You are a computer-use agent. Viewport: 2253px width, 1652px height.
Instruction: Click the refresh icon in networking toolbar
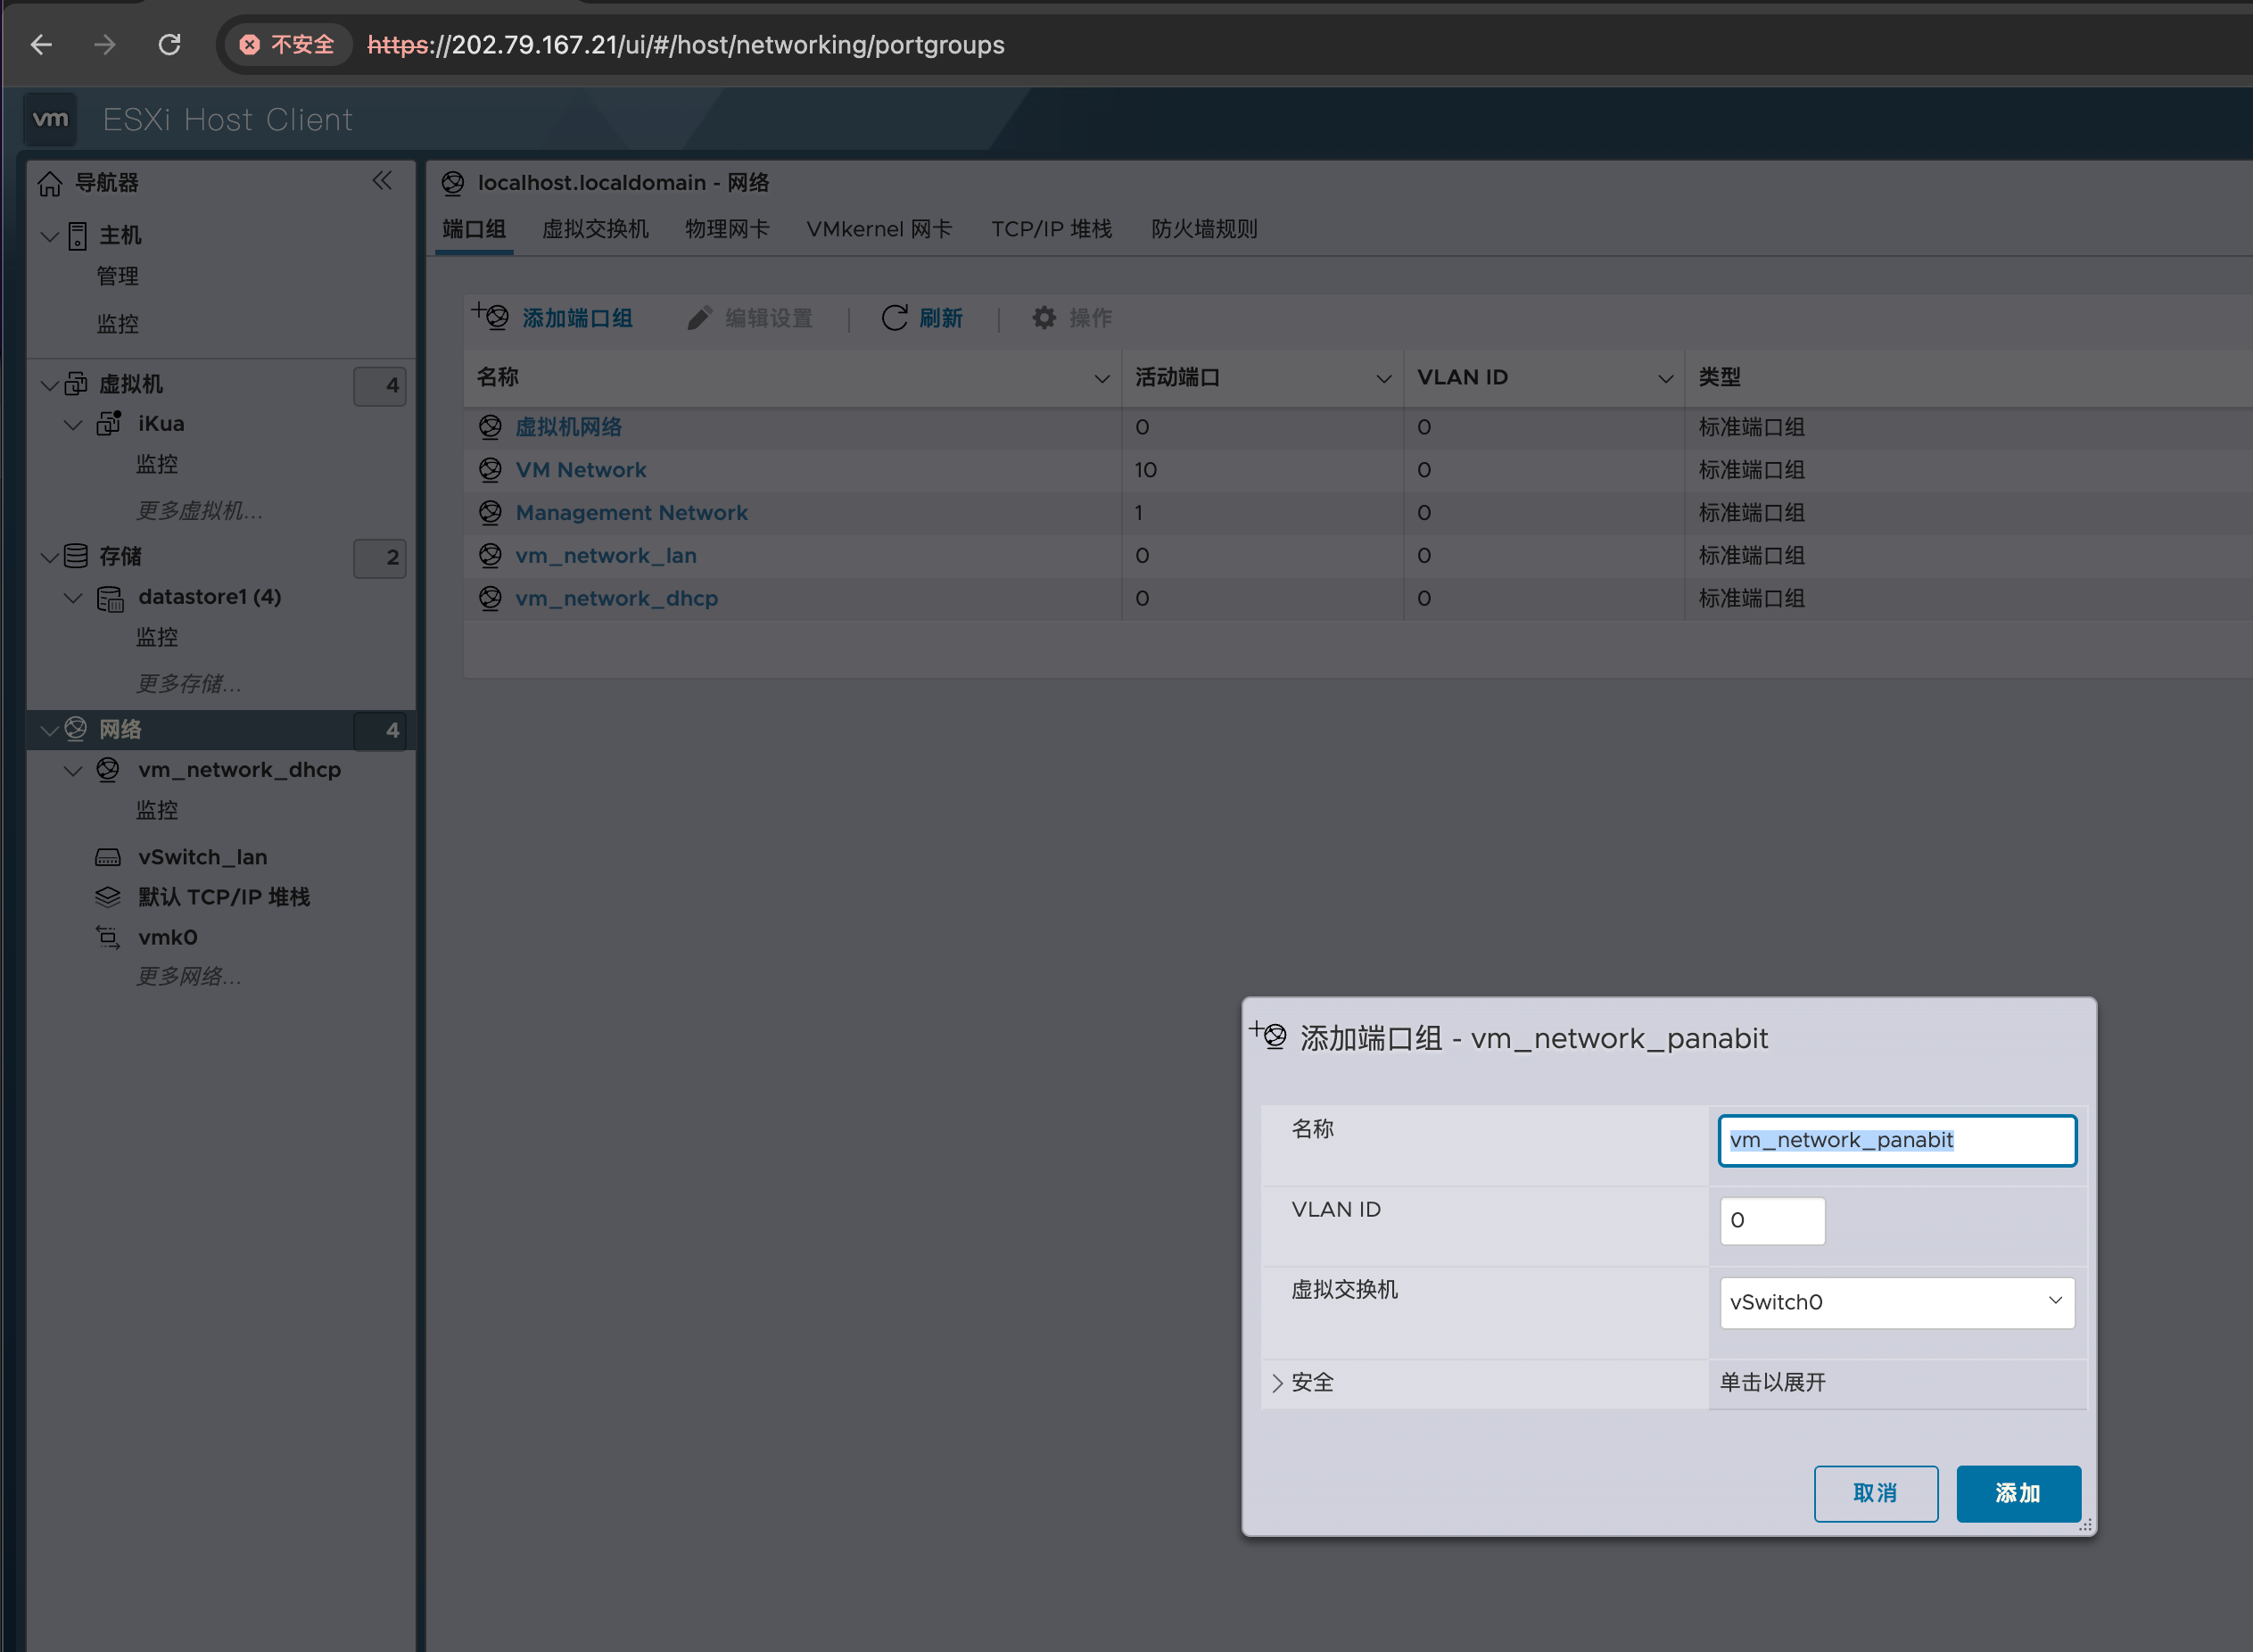[894, 318]
